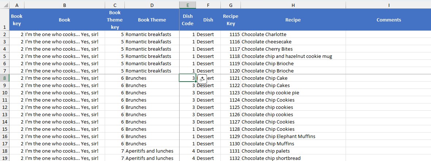The width and height of the screenshot is (431, 161).
Task: Select column C by its header letter
Action: coord(115,5)
